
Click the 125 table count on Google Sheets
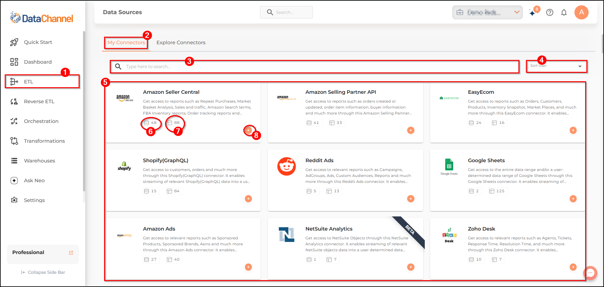497,191
